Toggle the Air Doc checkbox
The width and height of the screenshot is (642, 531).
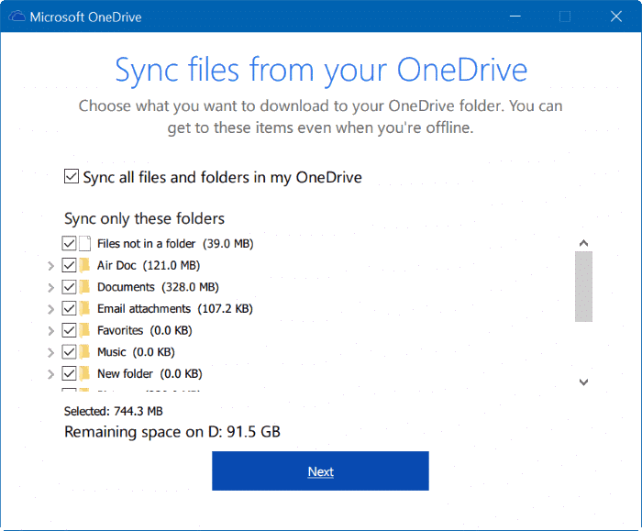[69, 265]
